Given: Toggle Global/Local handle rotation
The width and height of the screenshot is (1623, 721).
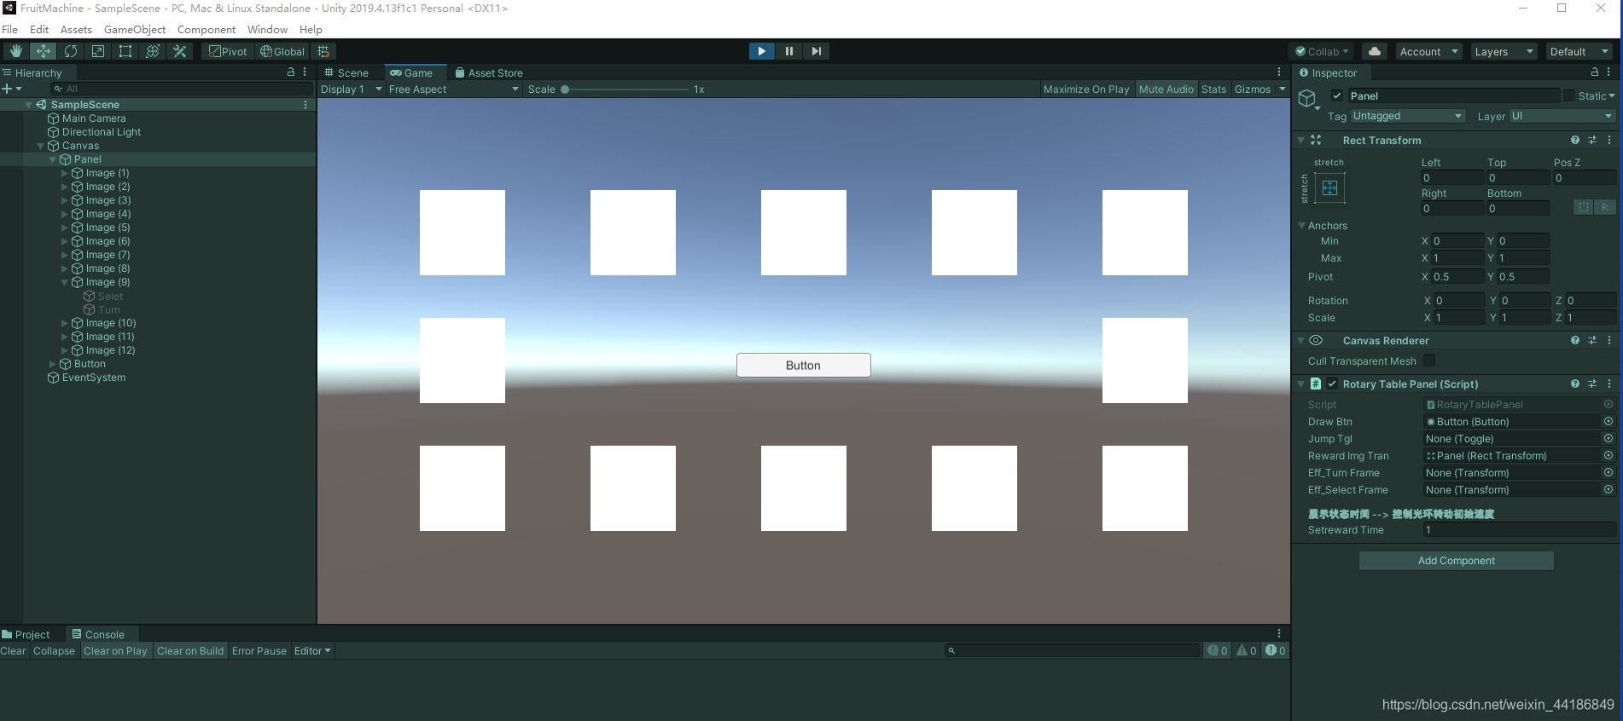Looking at the screenshot, I should click(x=282, y=51).
